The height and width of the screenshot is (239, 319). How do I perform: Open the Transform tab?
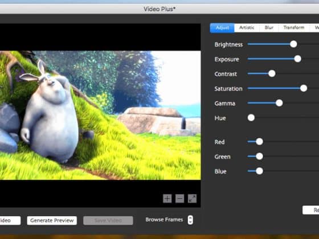[x=294, y=28]
